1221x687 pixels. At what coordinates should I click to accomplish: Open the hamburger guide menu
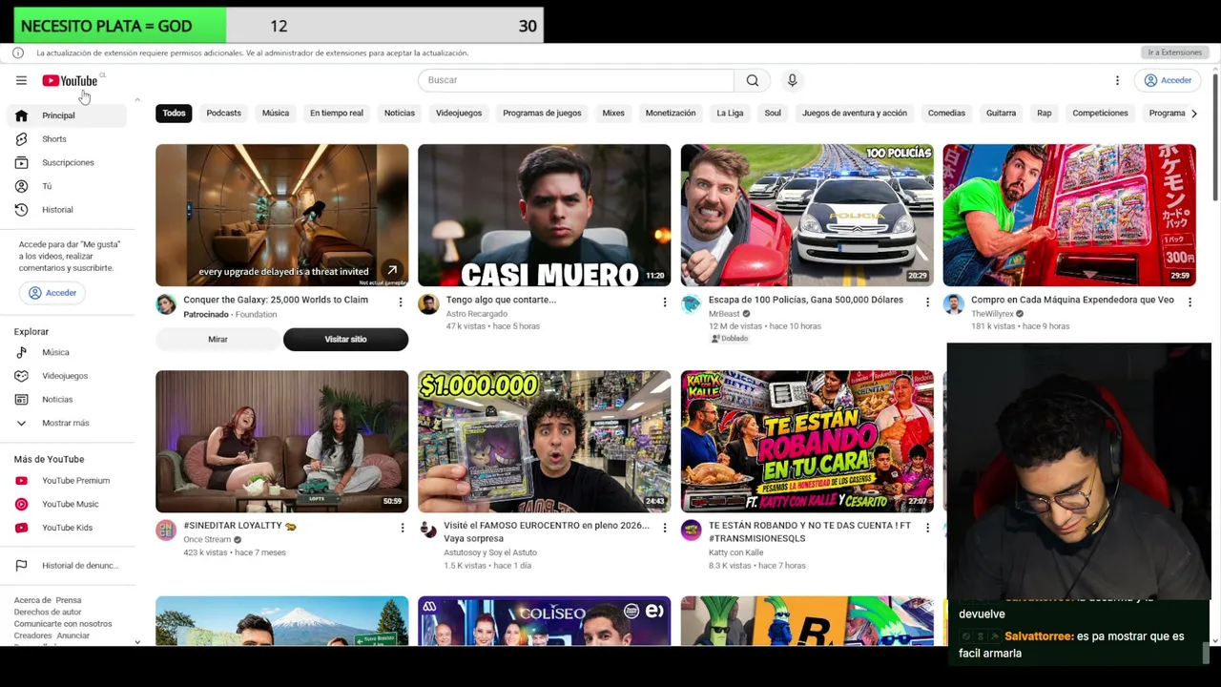(x=21, y=80)
